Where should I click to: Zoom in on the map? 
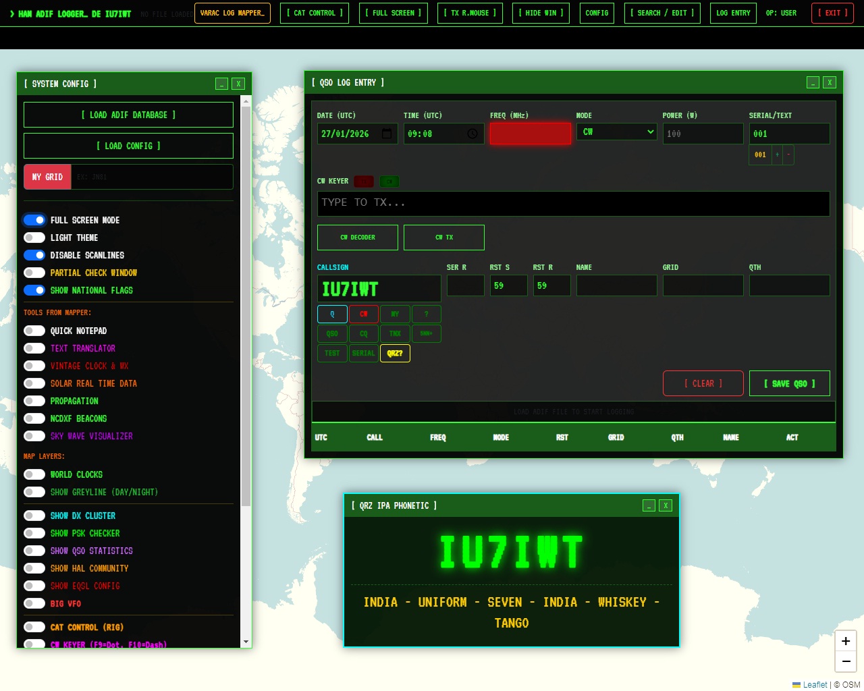click(x=845, y=641)
